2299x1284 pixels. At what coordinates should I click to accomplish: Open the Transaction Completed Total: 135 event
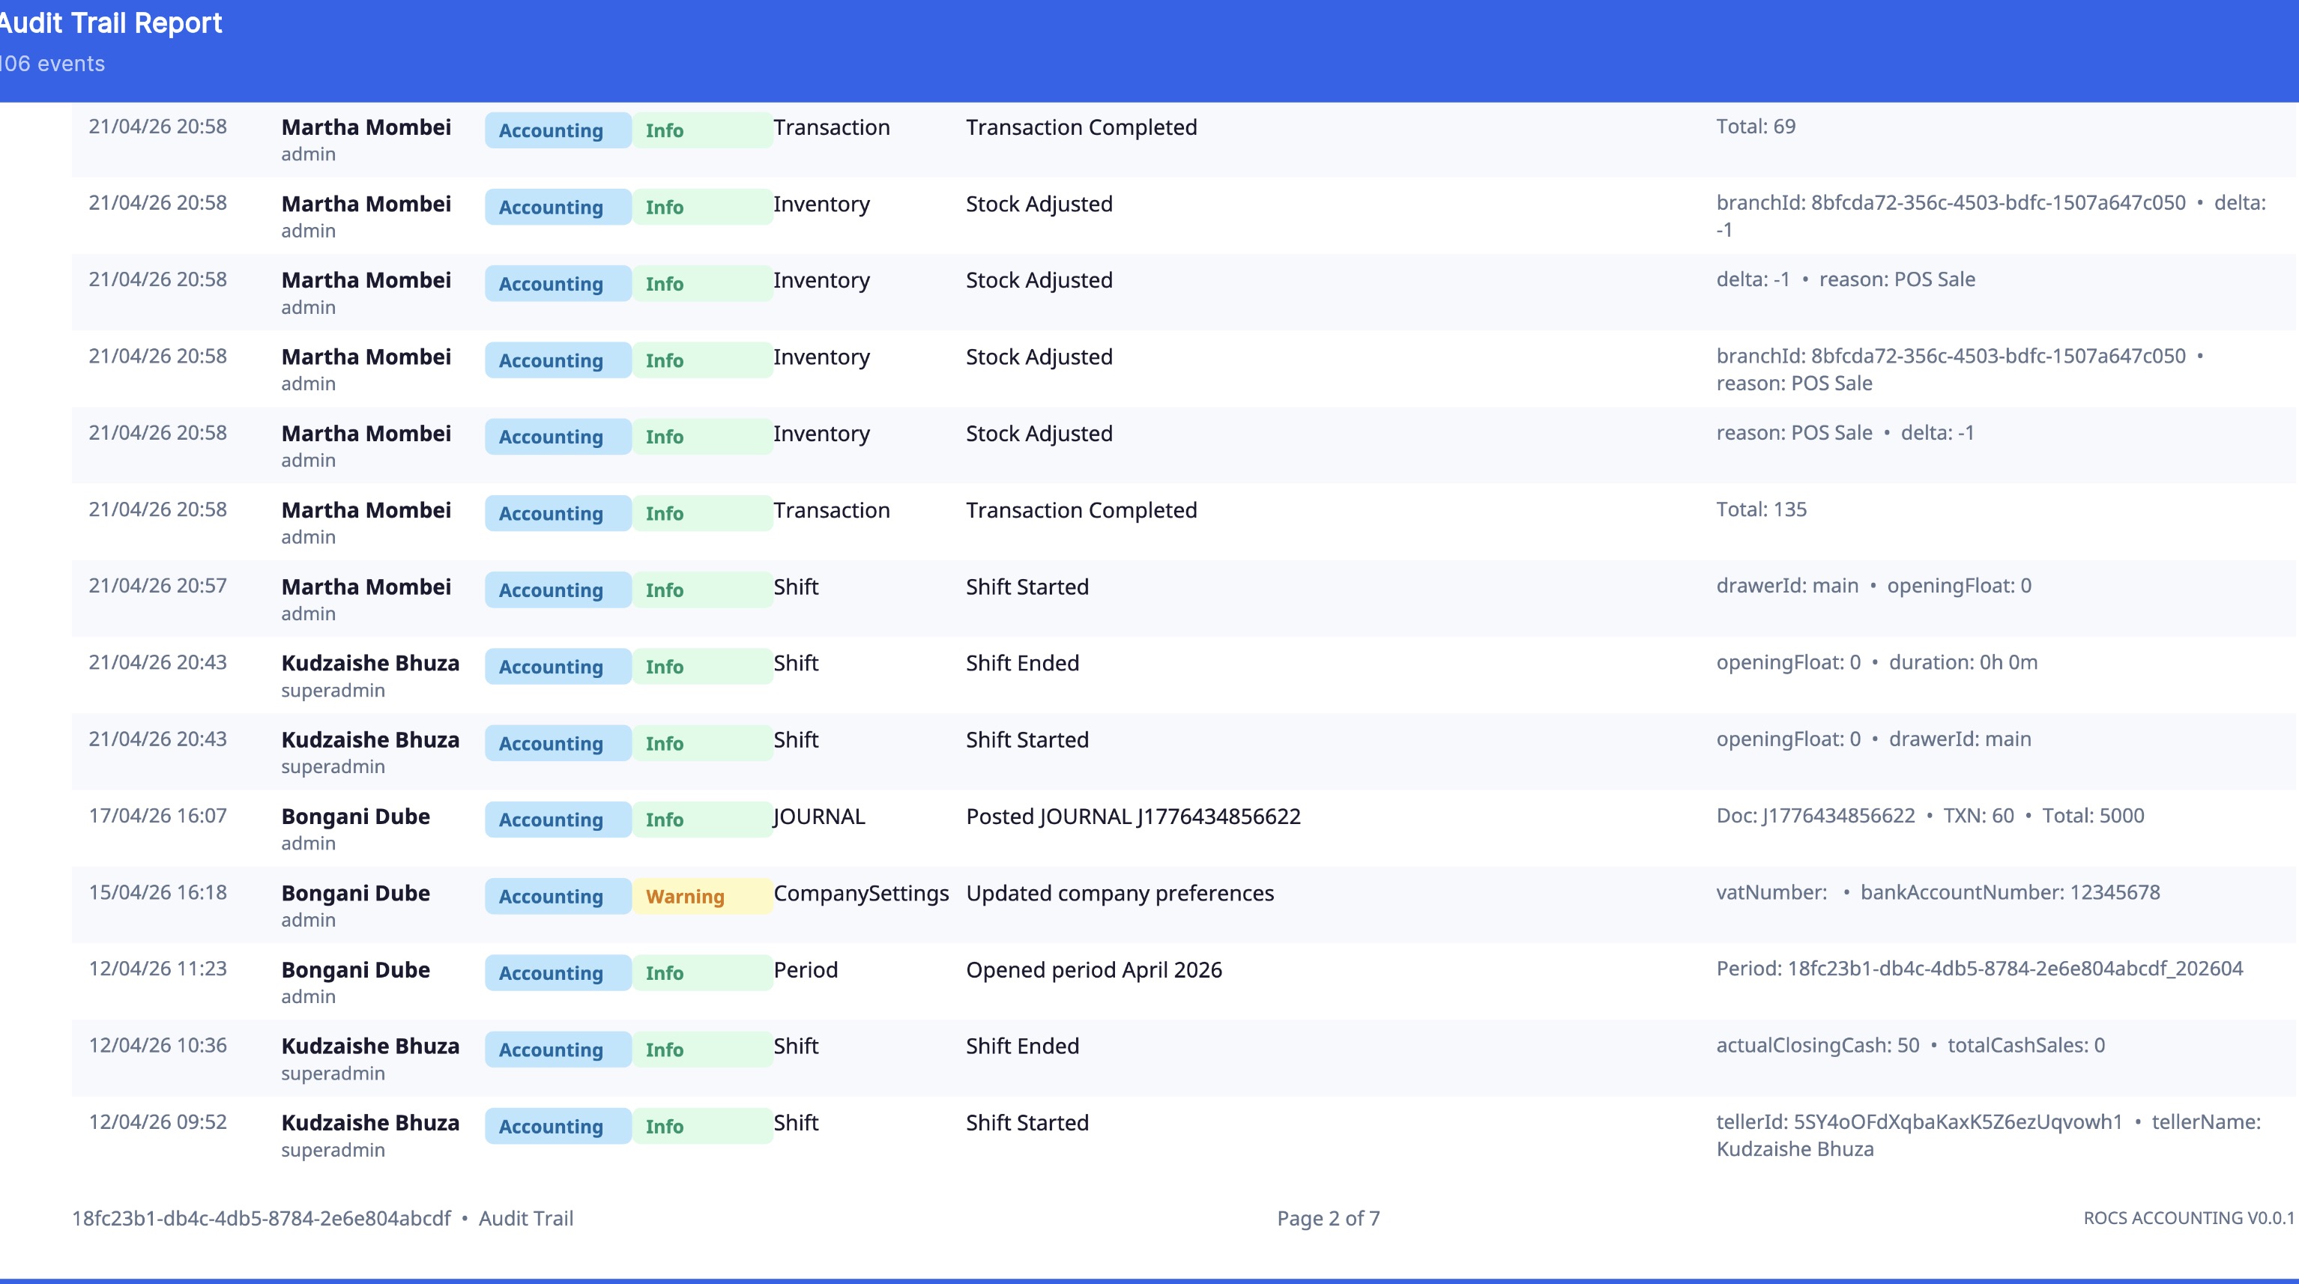click(x=1081, y=509)
